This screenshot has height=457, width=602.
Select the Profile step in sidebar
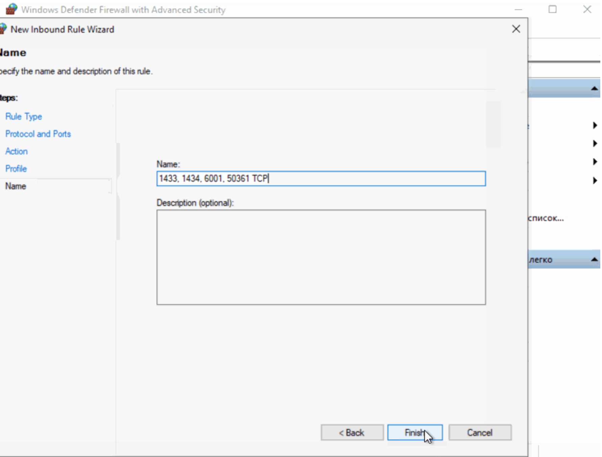(x=16, y=169)
